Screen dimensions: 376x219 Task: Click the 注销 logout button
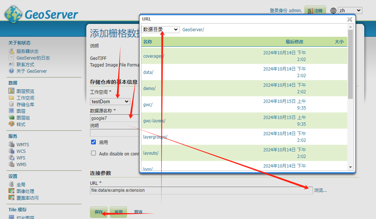315,11
